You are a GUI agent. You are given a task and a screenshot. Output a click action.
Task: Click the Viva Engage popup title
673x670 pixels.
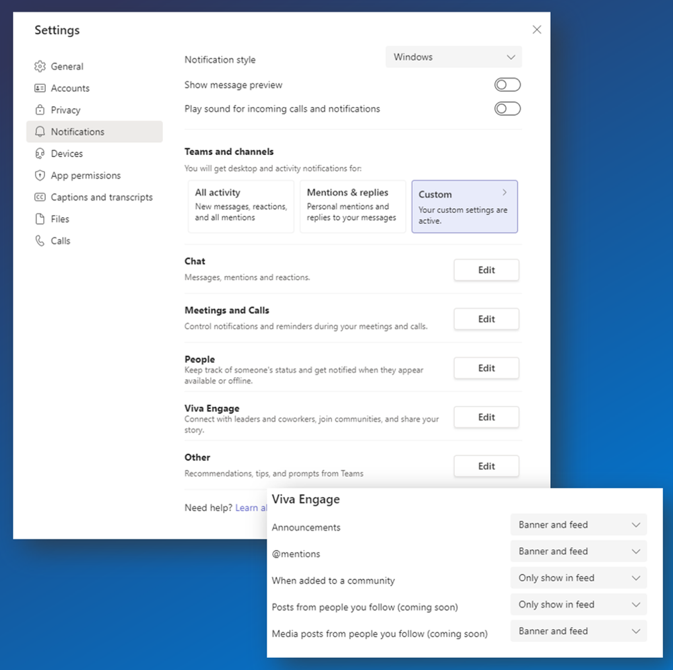(x=306, y=500)
